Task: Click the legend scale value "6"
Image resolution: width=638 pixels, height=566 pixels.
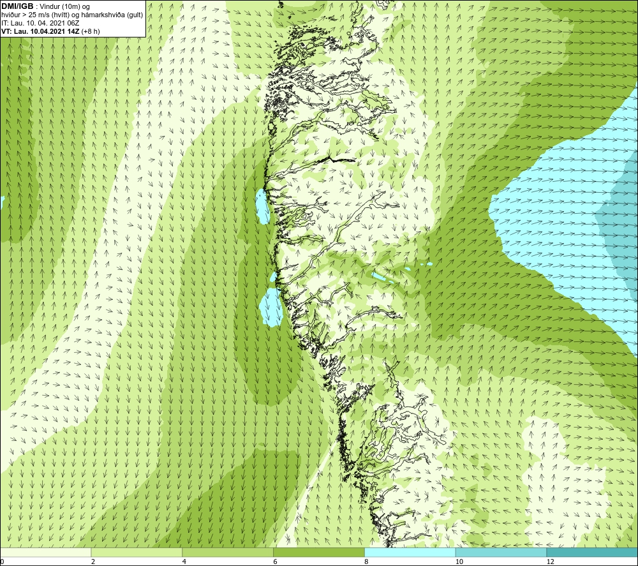Action: pyautogui.click(x=276, y=562)
